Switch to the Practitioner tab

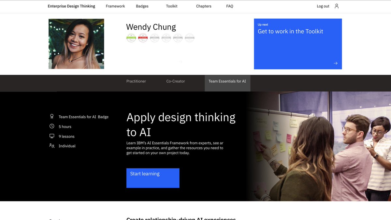[136, 81]
